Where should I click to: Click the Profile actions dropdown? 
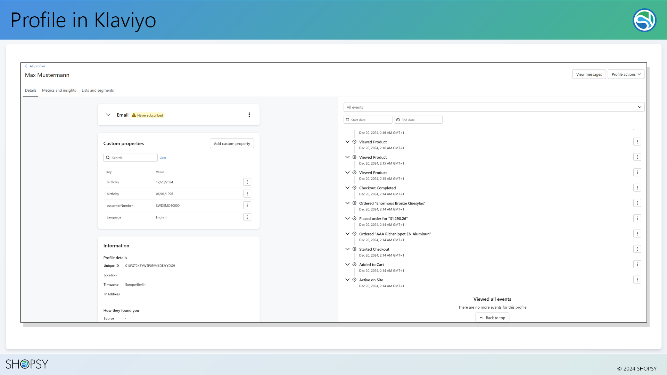coord(626,74)
